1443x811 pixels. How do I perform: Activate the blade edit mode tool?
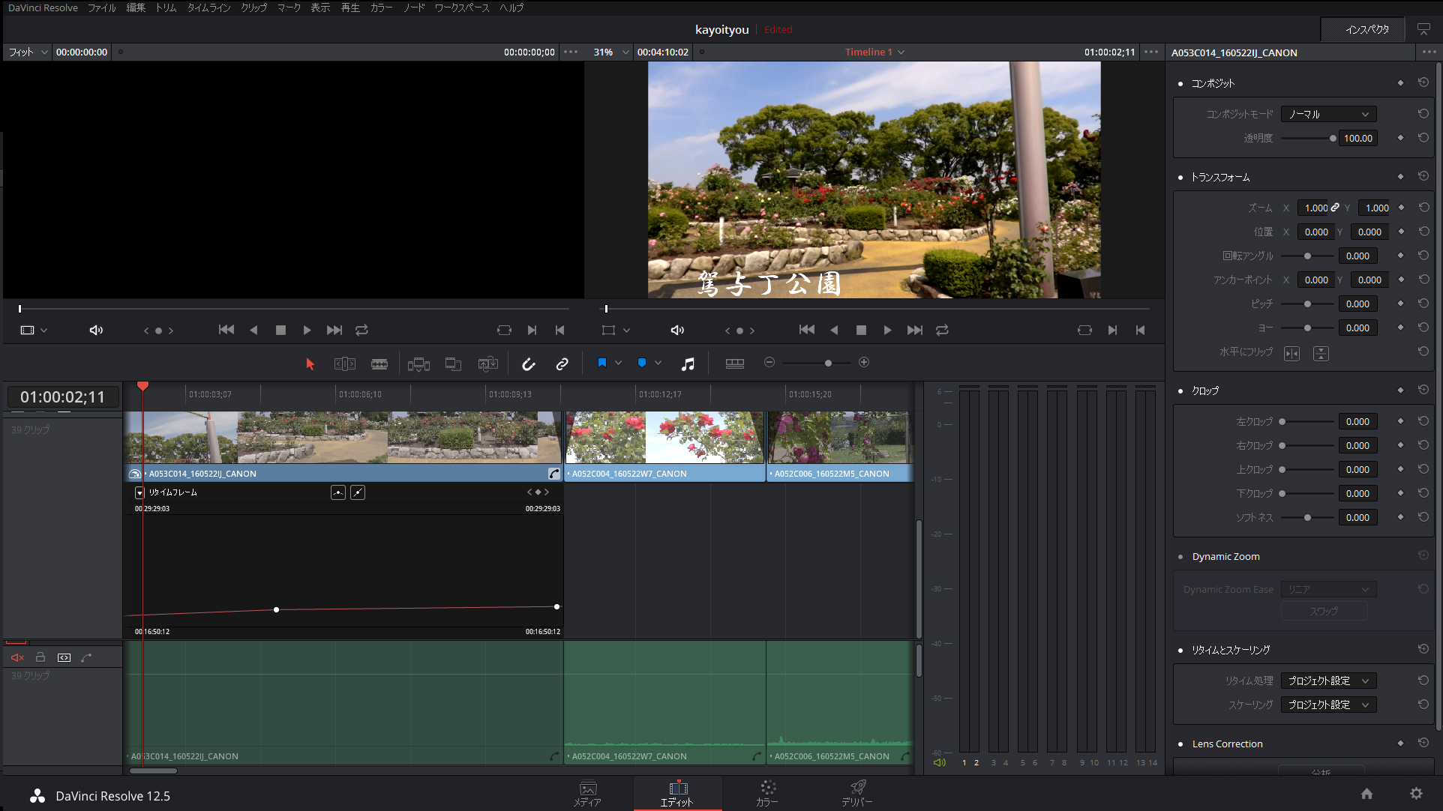pos(379,364)
